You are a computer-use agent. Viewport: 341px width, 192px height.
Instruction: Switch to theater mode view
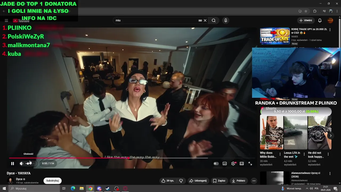tap(242, 163)
